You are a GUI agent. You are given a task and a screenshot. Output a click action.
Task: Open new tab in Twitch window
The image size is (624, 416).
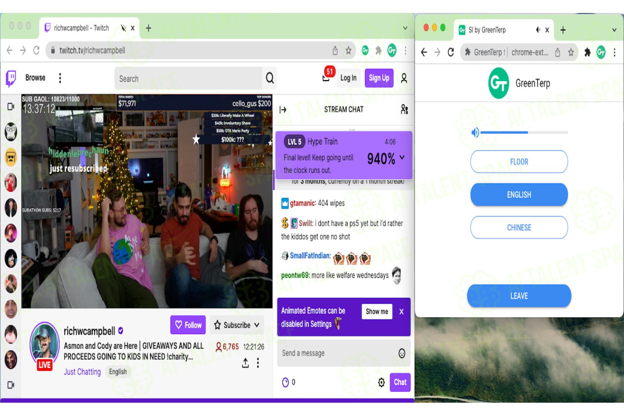pyautogui.click(x=149, y=28)
